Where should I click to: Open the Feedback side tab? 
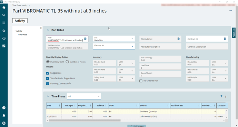click(x=234, y=33)
